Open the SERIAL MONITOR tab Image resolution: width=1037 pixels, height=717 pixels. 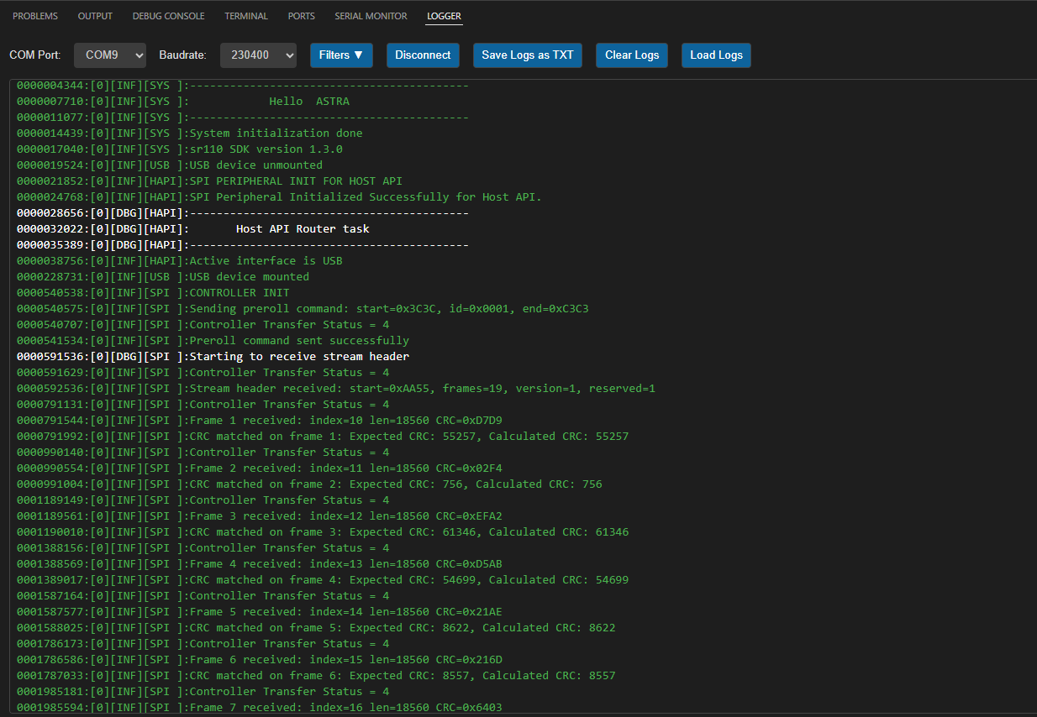point(371,16)
